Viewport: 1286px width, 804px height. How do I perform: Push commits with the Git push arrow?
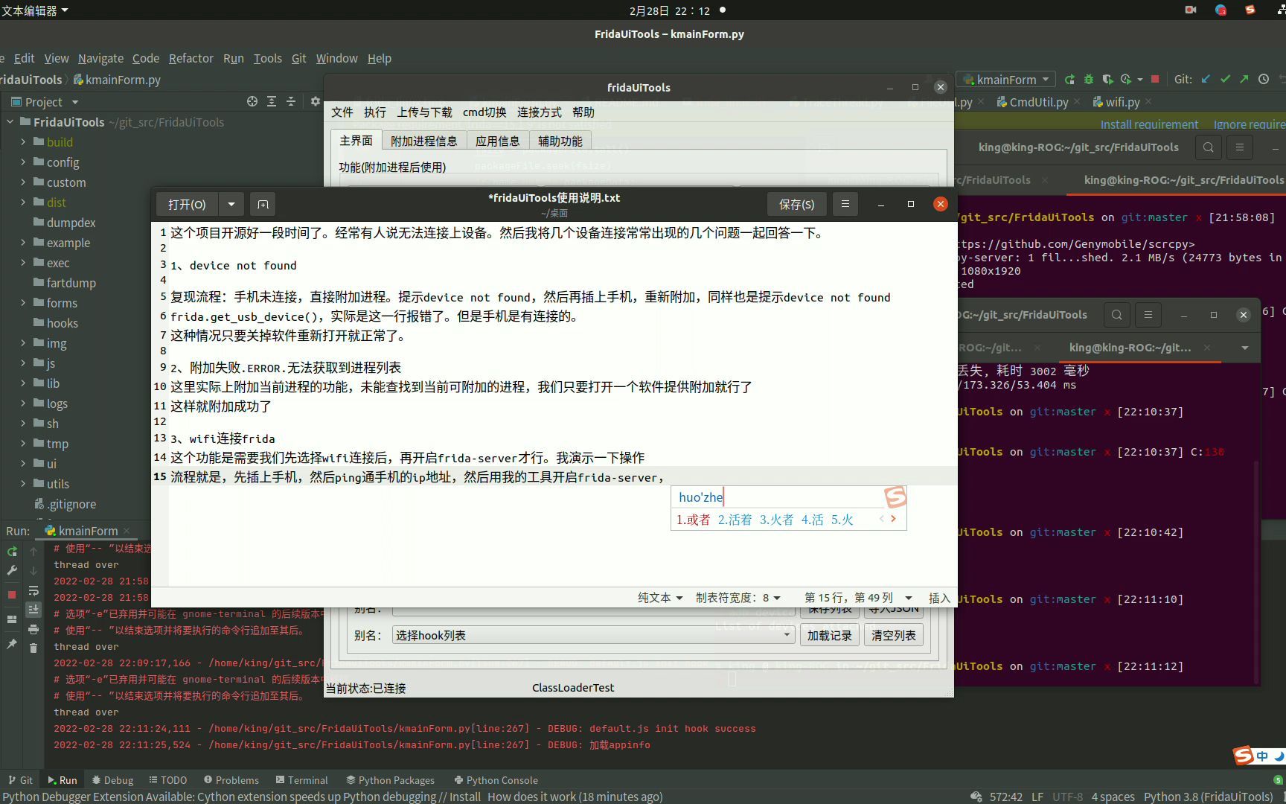click(1244, 79)
